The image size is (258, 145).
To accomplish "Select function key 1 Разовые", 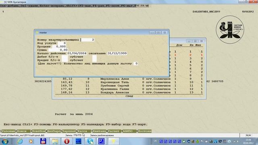I will click(8, 131).
